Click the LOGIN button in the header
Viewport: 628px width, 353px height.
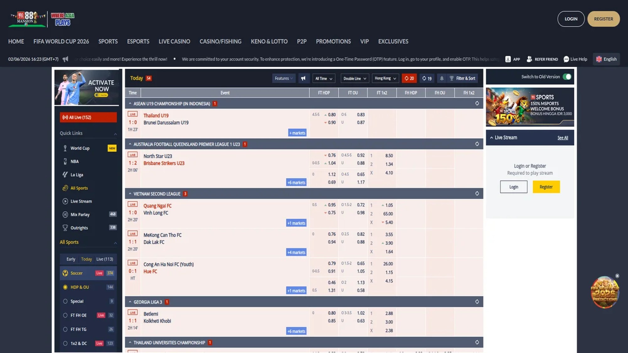click(571, 19)
